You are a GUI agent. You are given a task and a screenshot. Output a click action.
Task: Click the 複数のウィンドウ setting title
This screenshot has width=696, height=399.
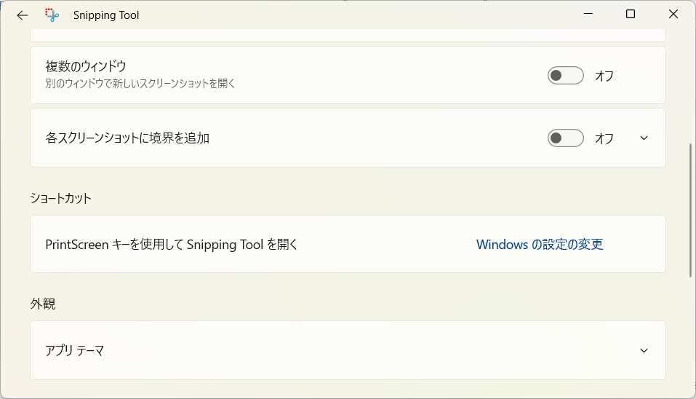coord(86,67)
